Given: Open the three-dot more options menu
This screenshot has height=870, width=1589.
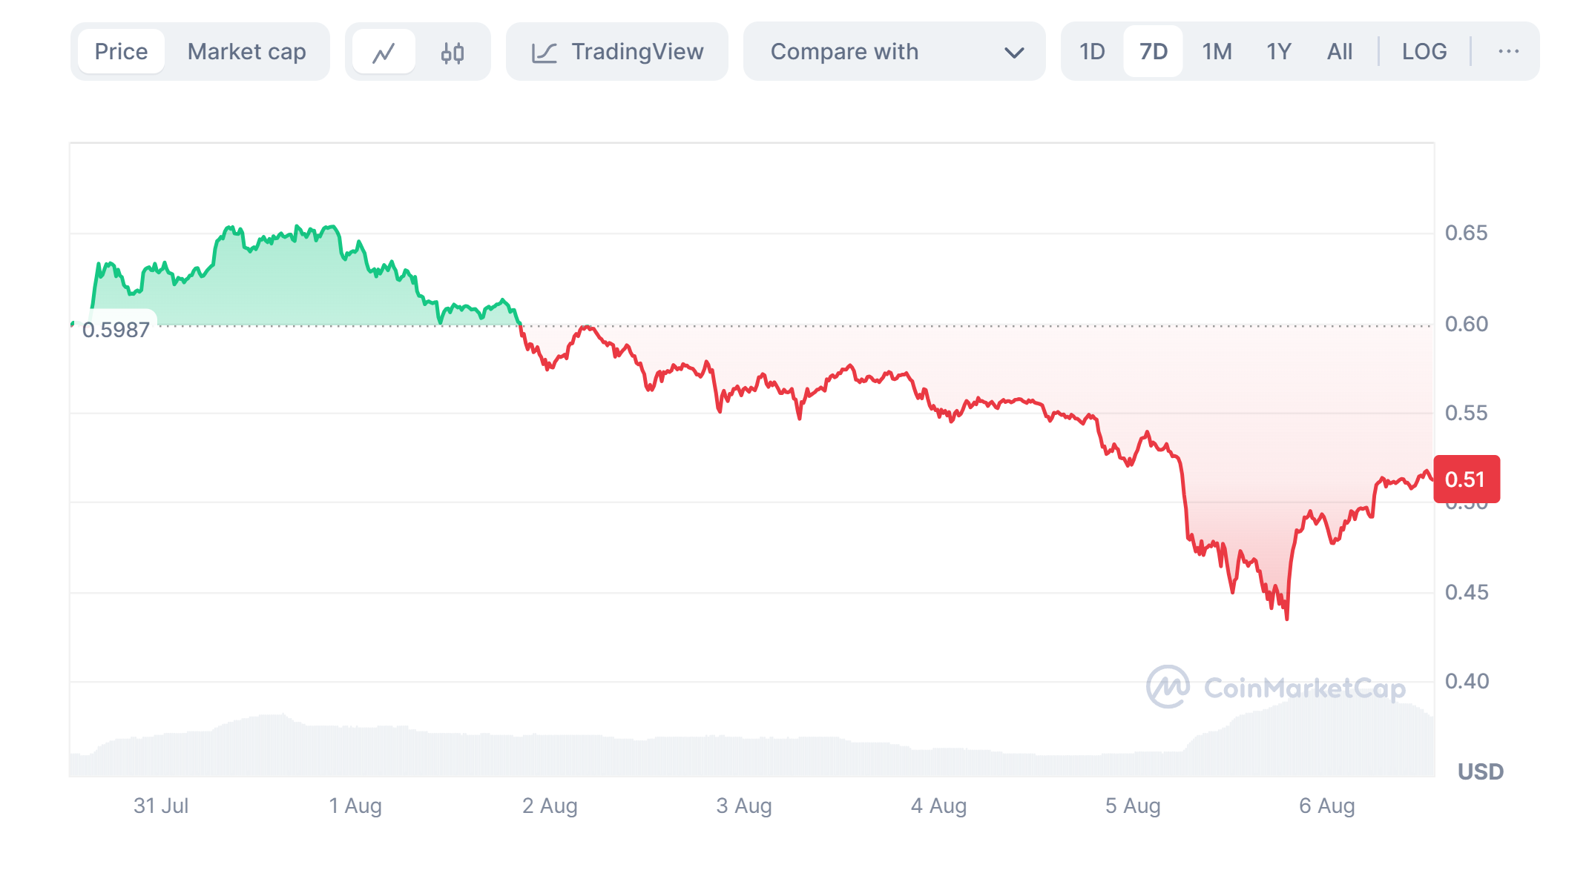Looking at the screenshot, I should (1508, 52).
